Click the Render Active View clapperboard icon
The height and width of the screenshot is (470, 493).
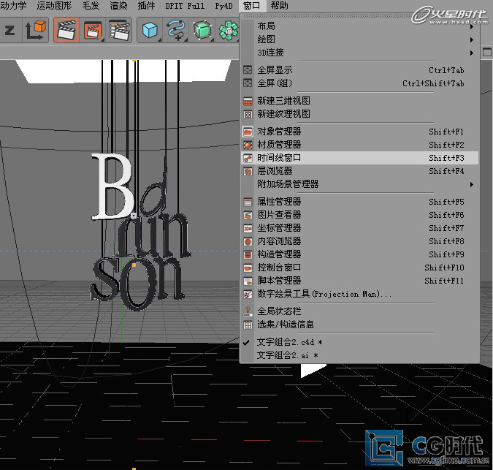click(66, 30)
